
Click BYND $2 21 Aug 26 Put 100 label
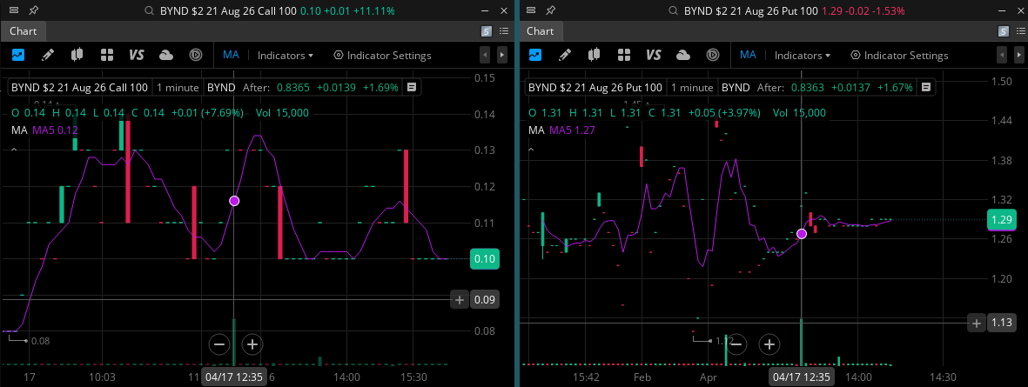[x=595, y=87]
